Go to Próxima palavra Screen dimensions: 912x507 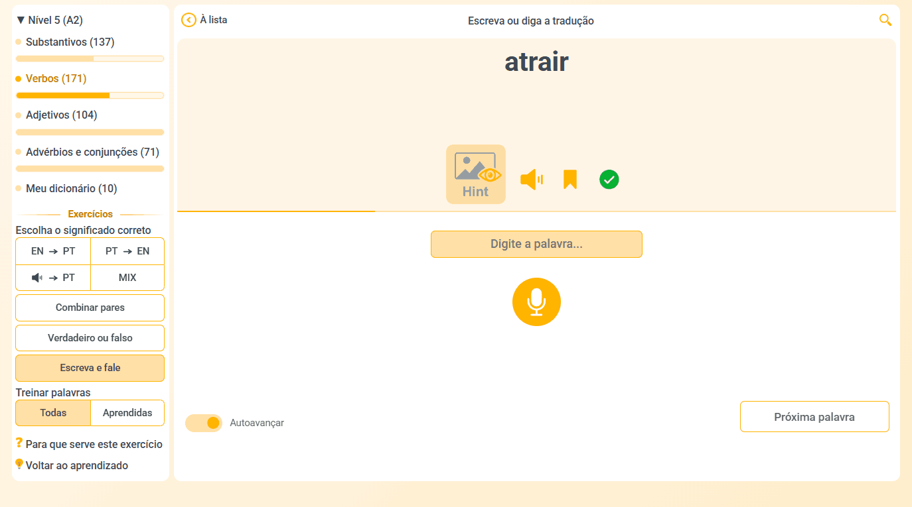click(814, 417)
